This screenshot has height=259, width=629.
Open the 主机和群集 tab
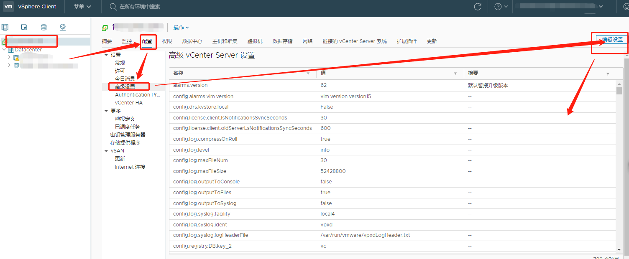(225, 41)
